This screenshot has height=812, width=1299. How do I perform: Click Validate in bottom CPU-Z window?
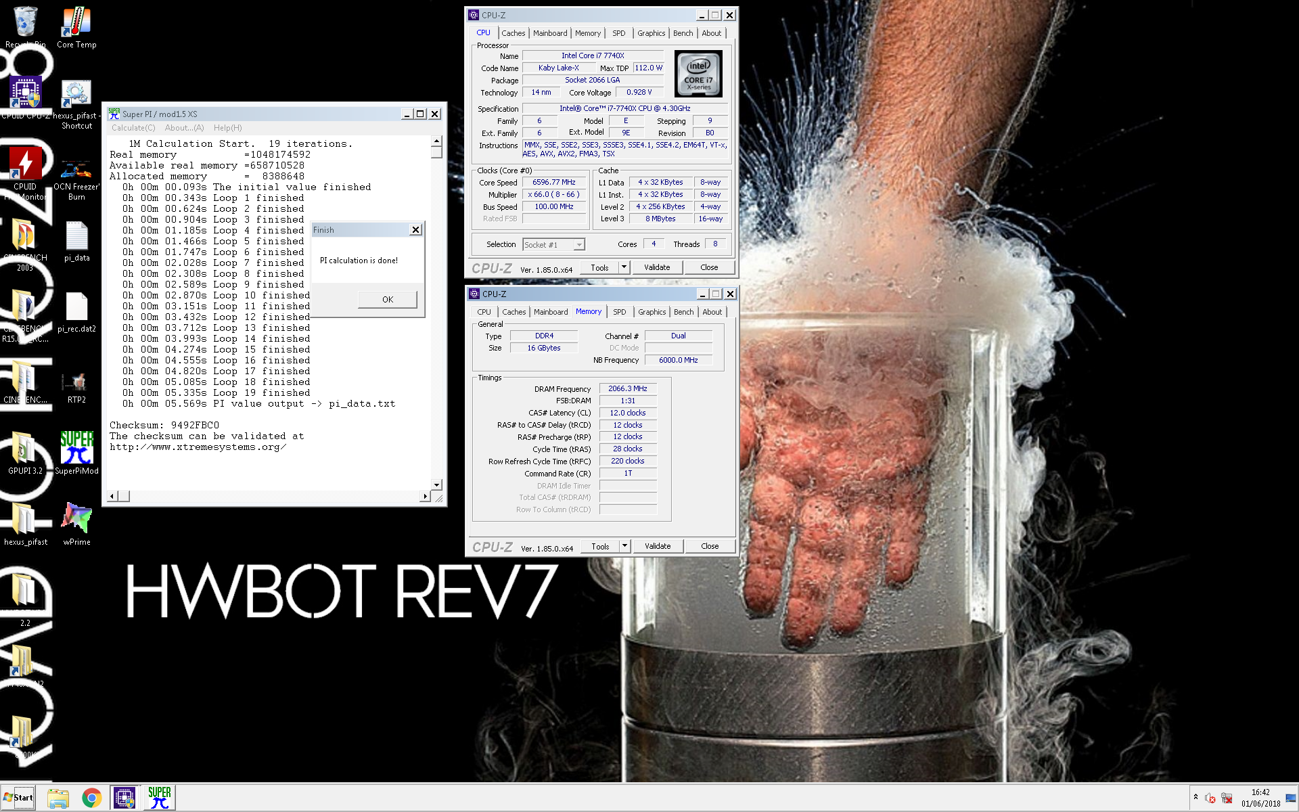coord(658,547)
